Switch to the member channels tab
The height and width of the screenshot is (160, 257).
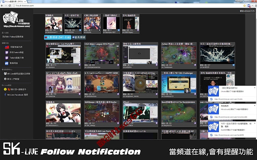pos(79,37)
